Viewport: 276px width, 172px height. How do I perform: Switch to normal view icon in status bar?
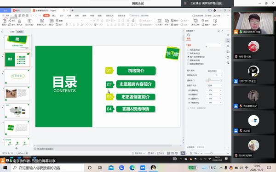[168, 153]
